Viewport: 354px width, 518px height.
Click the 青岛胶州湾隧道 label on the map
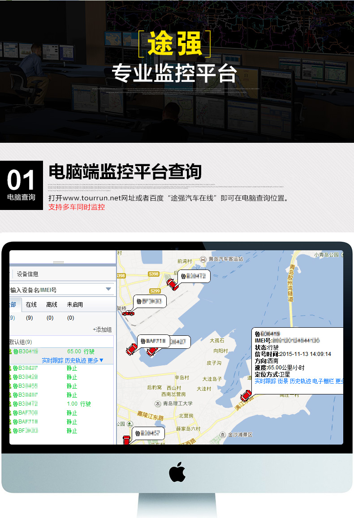pos(291,283)
